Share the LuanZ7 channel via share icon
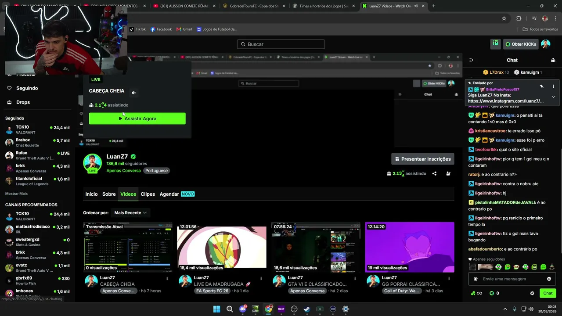 point(434,173)
